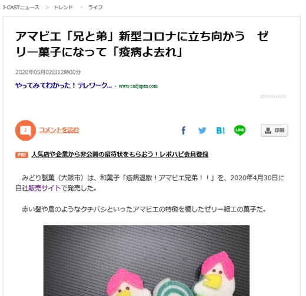Share the article on Twitter

(202, 130)
